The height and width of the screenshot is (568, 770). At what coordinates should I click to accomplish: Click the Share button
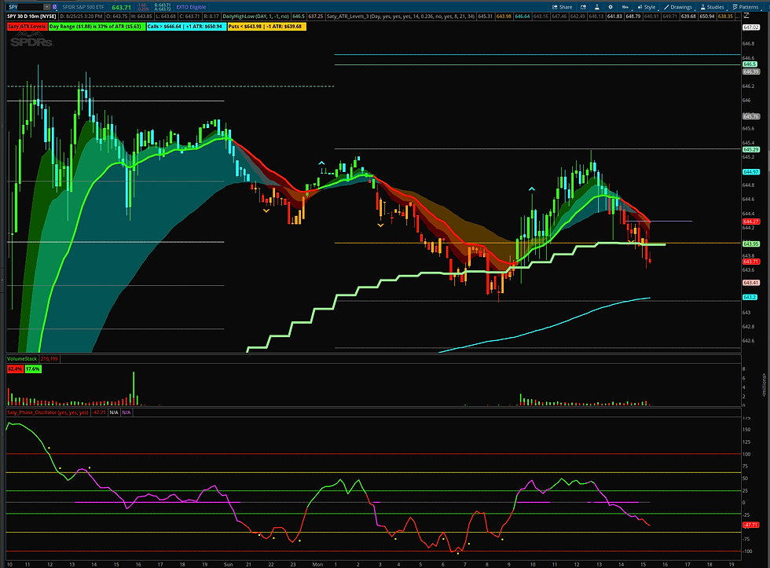pyautogui.click(x=563, y=7)
